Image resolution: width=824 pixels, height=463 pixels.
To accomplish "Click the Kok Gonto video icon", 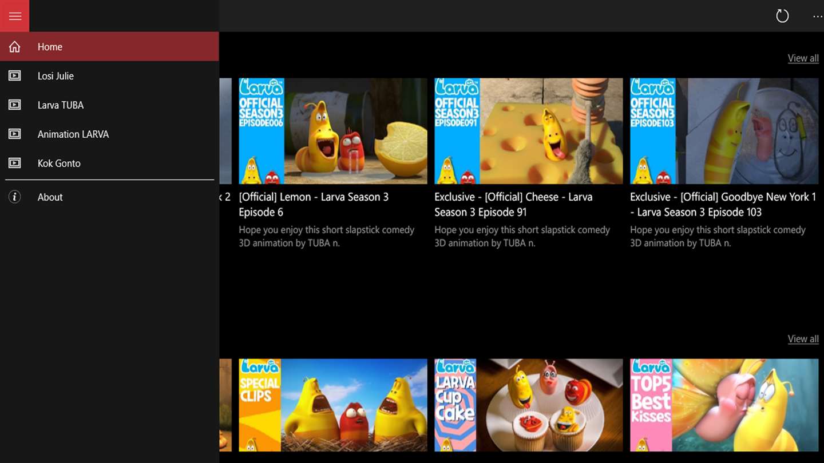I will click(x=15, y=163).
